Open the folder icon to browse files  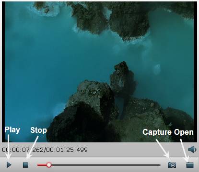click(x=190, y=165)
